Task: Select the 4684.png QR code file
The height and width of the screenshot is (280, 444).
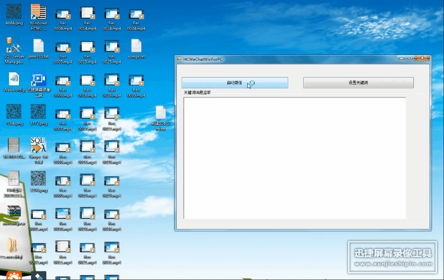Action: point(14,12)
